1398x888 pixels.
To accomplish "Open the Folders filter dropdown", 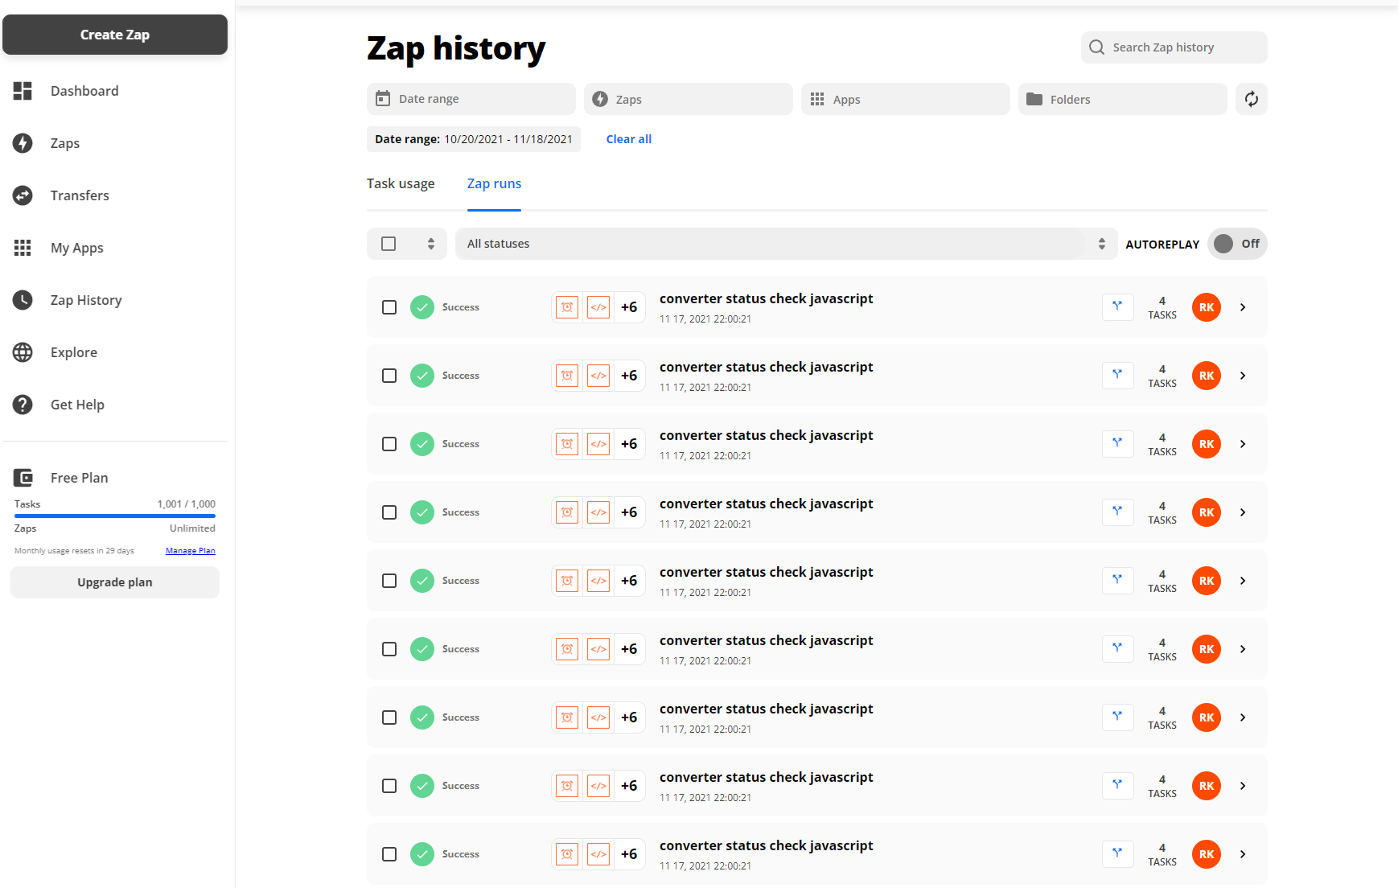I will [x=1123, y=99].
